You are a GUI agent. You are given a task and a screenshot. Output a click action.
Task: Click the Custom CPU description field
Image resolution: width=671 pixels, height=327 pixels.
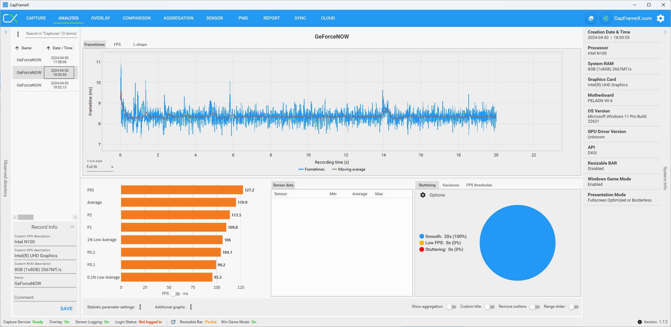click(45, 242)
